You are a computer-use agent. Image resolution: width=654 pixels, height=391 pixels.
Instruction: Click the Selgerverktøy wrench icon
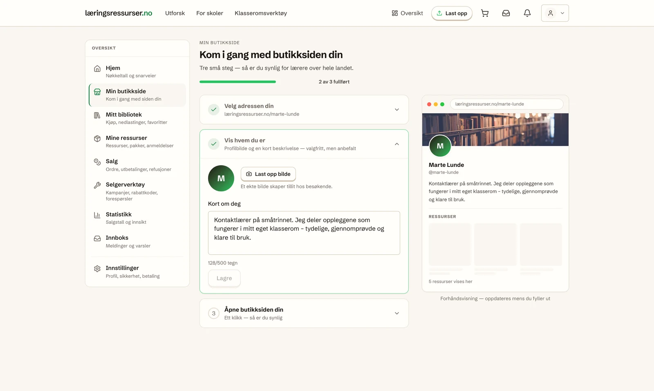pyautogui.click(x=97, y=185)
